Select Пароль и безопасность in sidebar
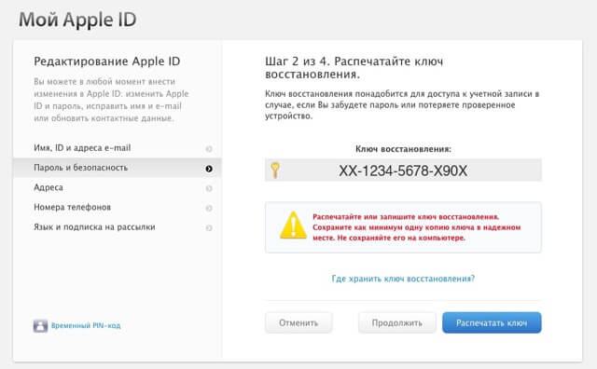 (x=118, y=168)
